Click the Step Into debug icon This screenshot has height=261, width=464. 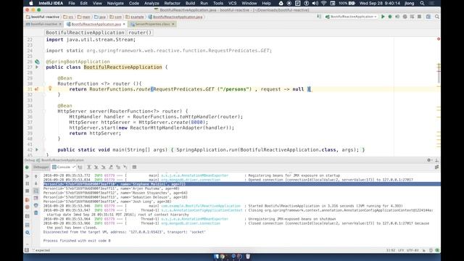(96, 167)
